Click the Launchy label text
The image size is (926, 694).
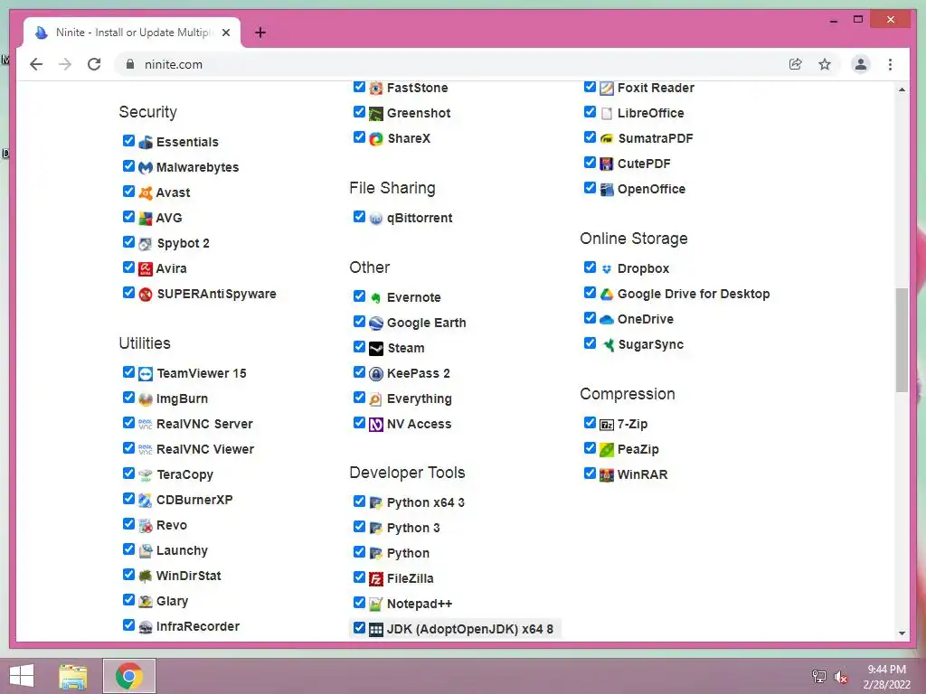(x=182, y=550)
